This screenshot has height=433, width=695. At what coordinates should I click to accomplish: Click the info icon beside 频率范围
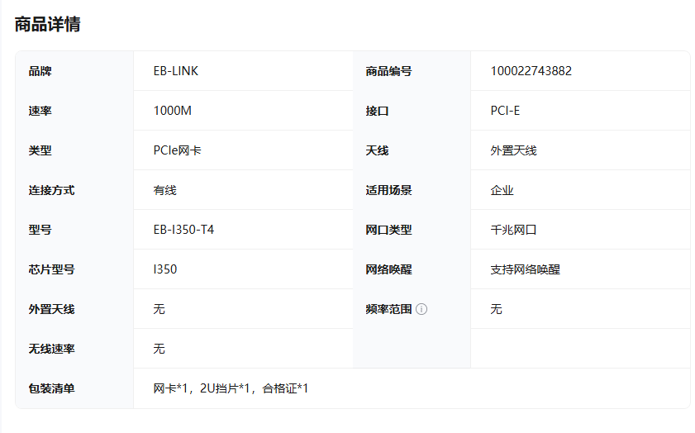click(x=421, y=309)
